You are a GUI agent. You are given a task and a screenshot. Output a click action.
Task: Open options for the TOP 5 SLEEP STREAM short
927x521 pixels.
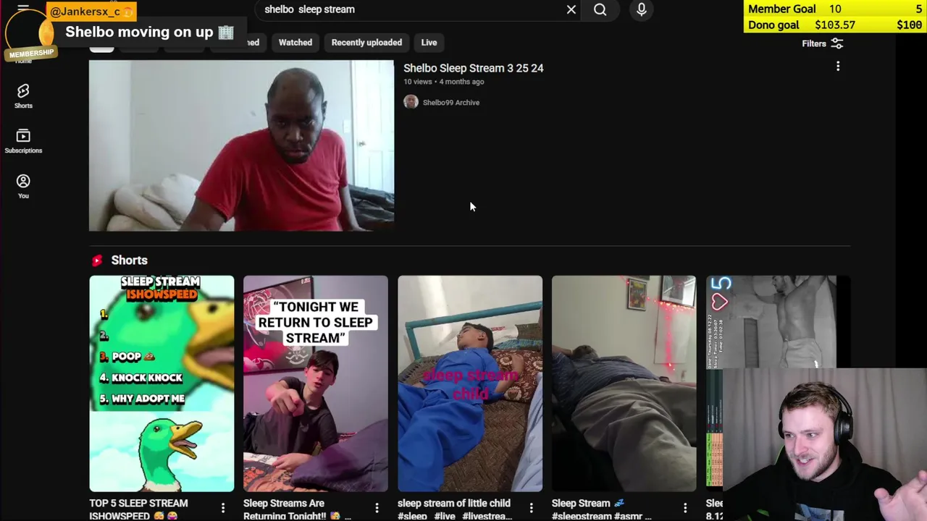point(223,508)
